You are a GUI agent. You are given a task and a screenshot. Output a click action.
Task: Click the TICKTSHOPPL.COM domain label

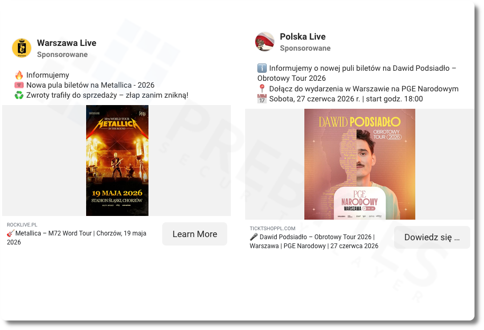[x=273, y=229]
